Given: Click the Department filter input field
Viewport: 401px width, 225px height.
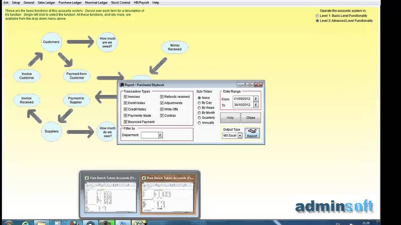Looking at the screenshot, I should click(x=150, y=135).
